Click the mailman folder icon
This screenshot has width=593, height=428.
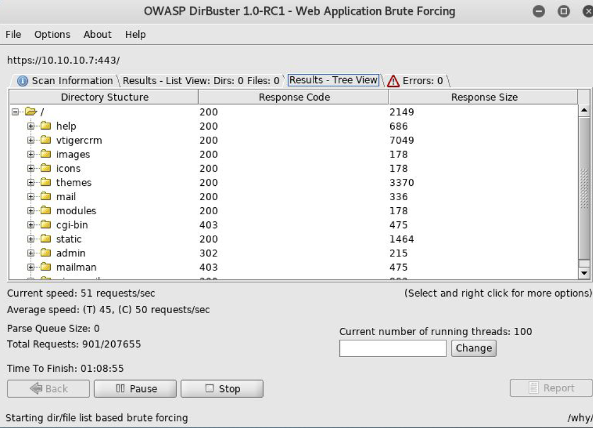(46, 268)
